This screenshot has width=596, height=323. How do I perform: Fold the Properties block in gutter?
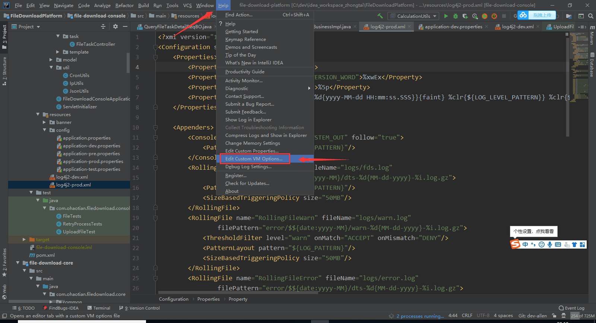click(156, 57)
